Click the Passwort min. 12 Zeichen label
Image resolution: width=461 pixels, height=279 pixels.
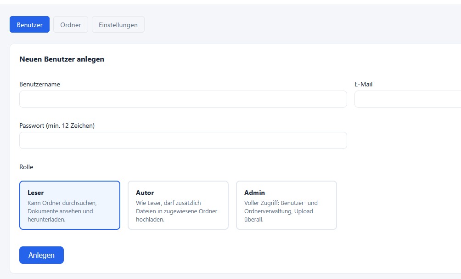pos(57,125)
